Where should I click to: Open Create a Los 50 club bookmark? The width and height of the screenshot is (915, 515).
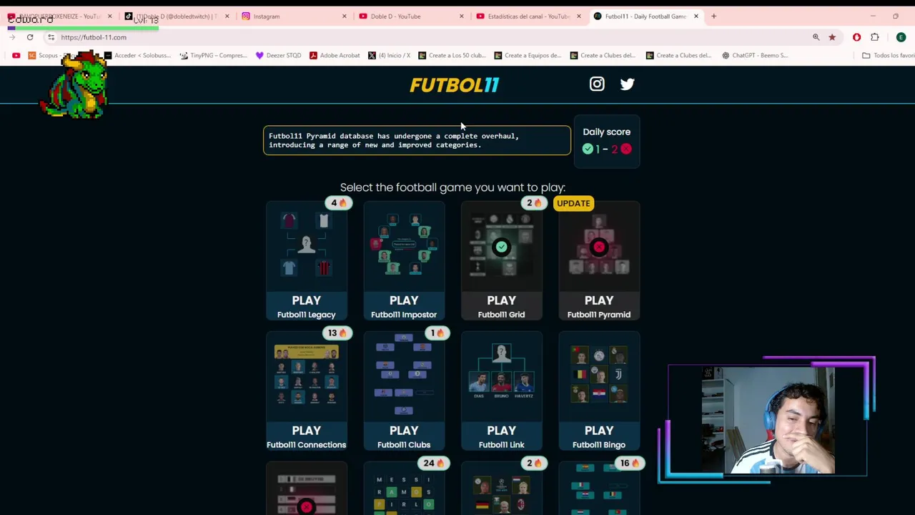click(452, 55)
